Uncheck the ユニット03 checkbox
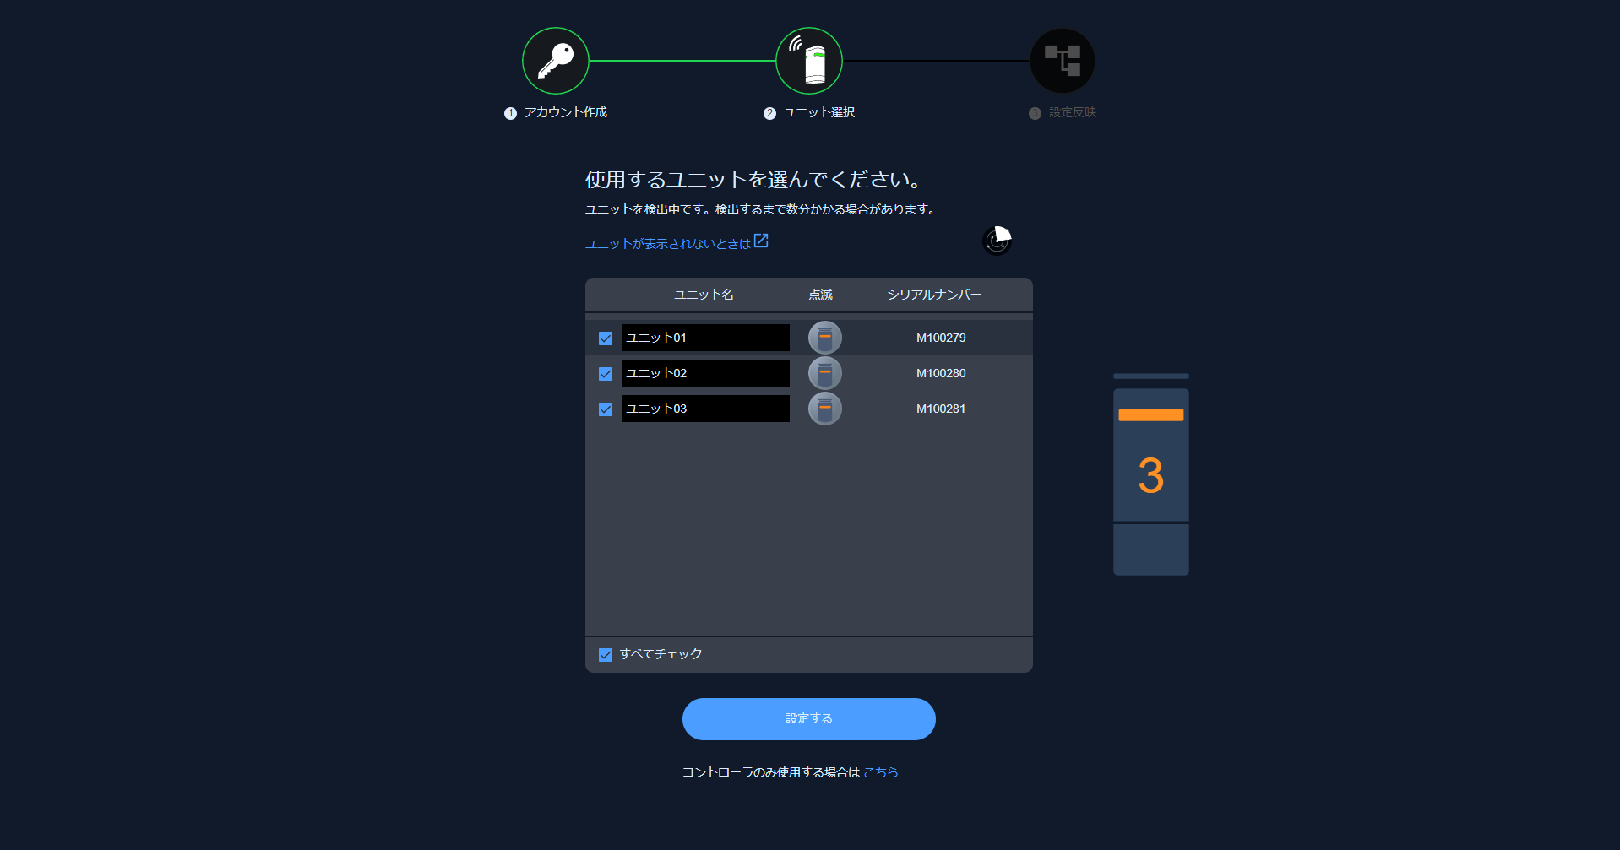 coord(605,409)
